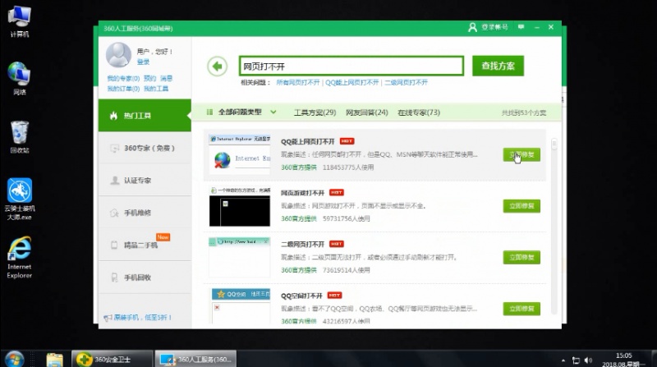The height and width of the screenshot is (367, 657).
Task: Click 立即修复 for 二级网页打不开
Action: (521, 257)
